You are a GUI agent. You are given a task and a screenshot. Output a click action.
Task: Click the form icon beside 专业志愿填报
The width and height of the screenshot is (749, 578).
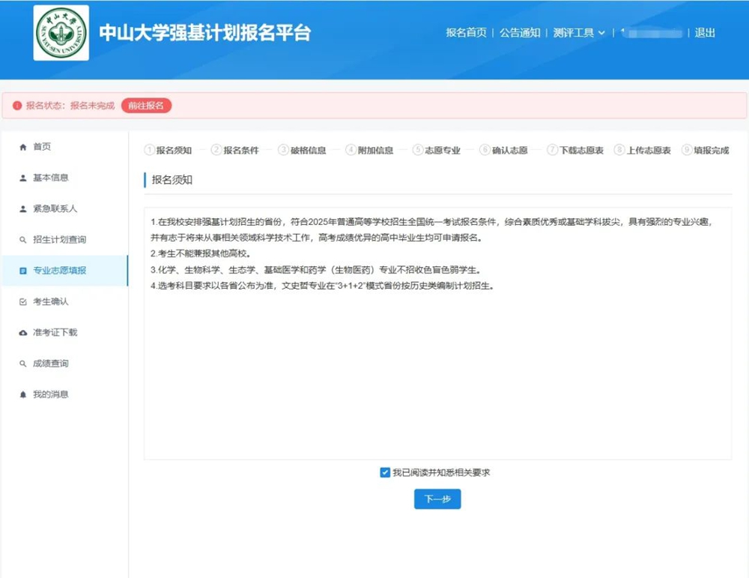22,271
